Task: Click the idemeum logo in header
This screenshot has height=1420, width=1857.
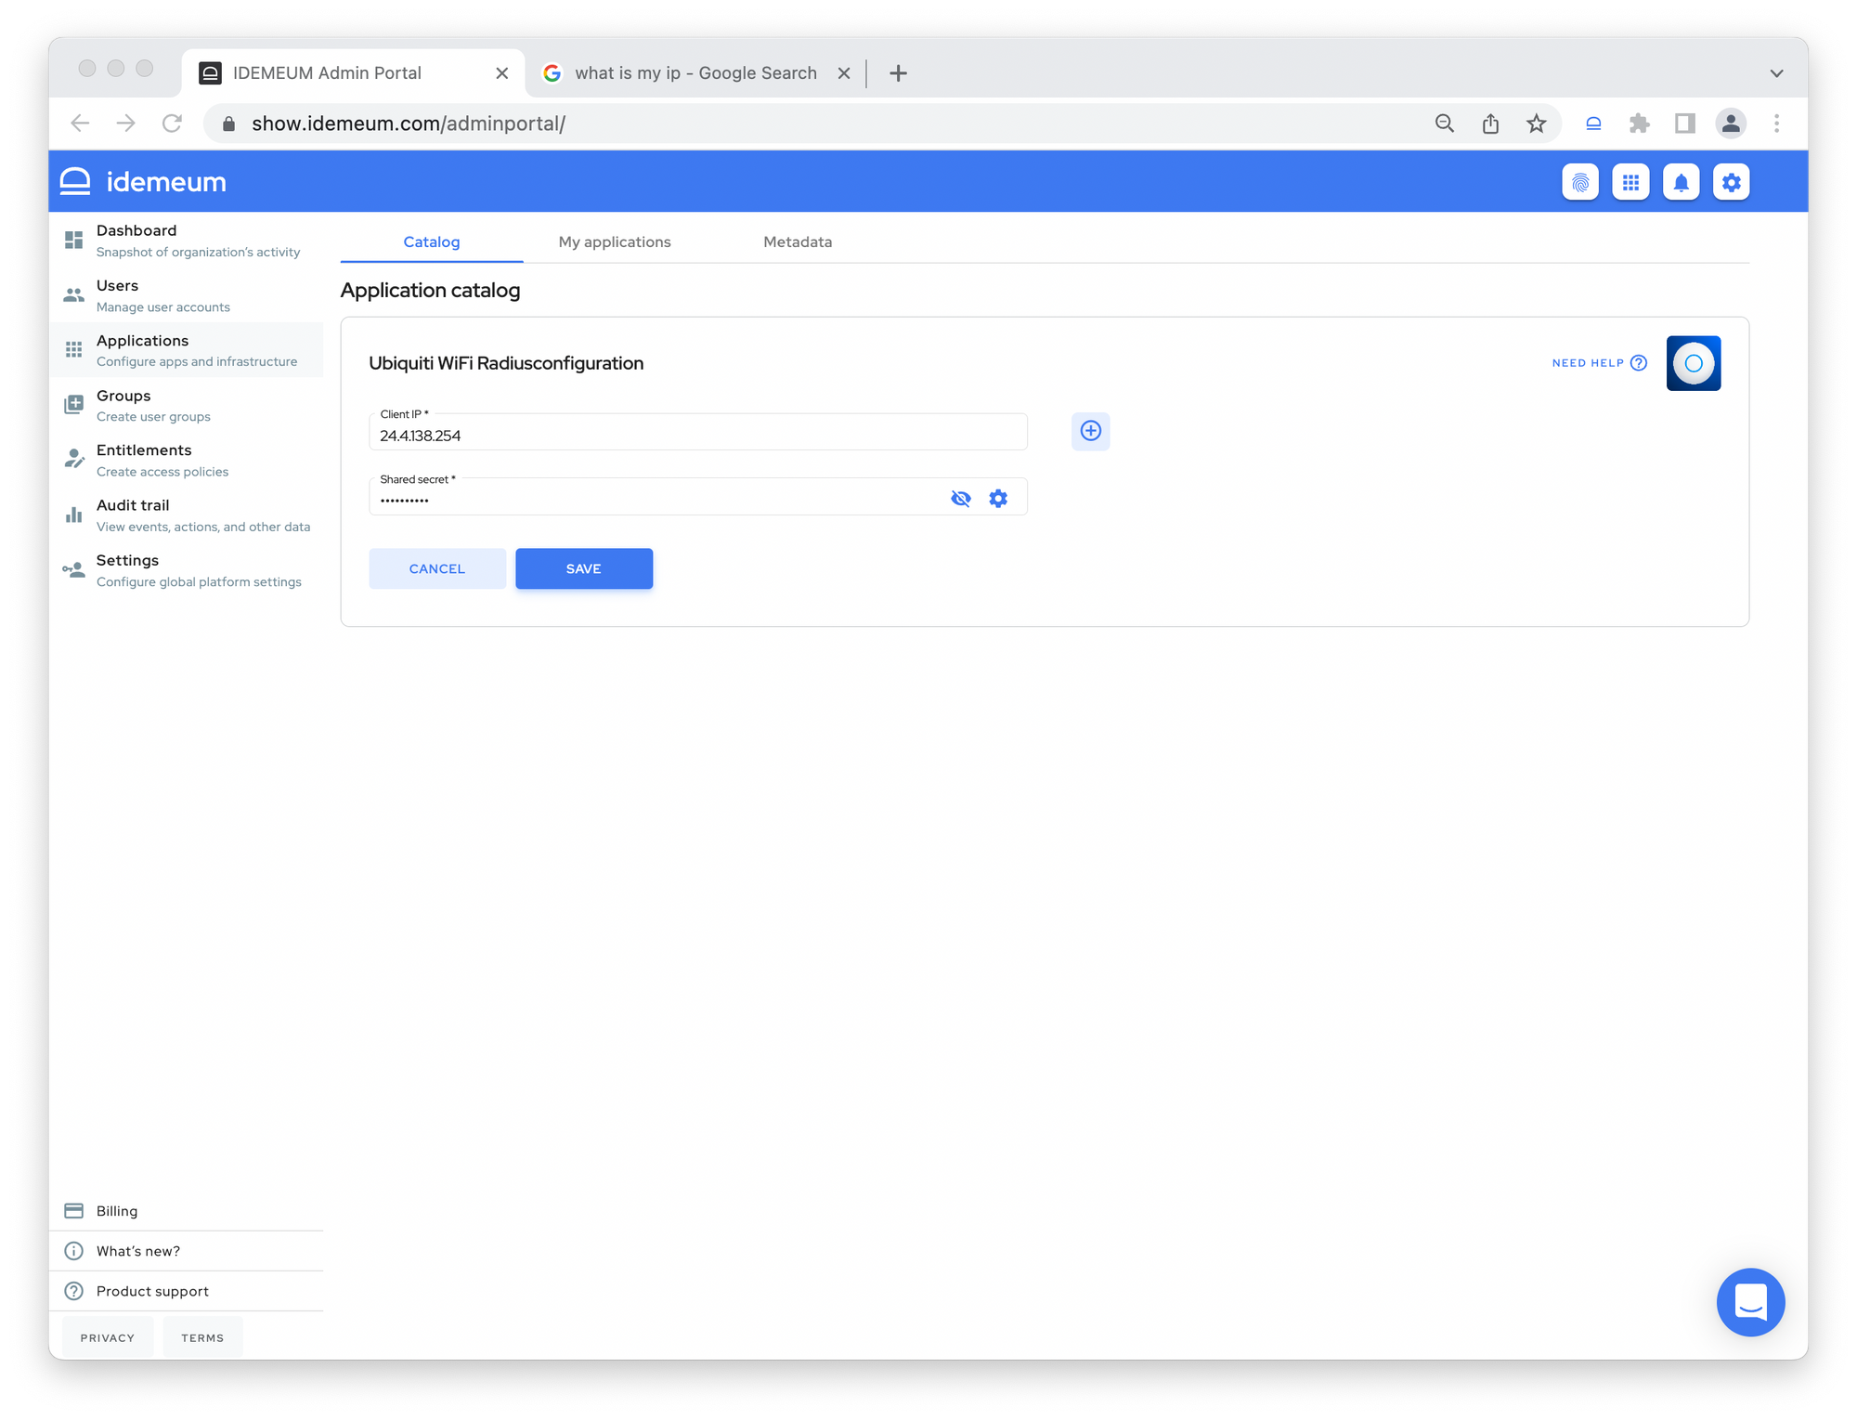Action: pyautogui.click(x=143, y=182)
